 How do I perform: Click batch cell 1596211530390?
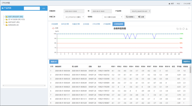tap(104, 79)
